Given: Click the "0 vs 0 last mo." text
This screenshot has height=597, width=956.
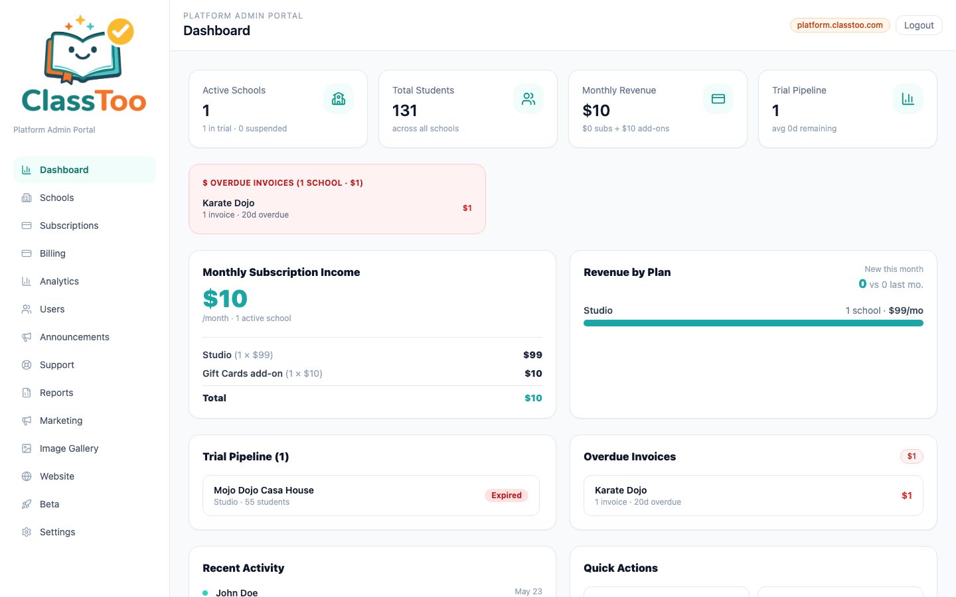Looking at the screenshot, I should click(x=891, y=284).
